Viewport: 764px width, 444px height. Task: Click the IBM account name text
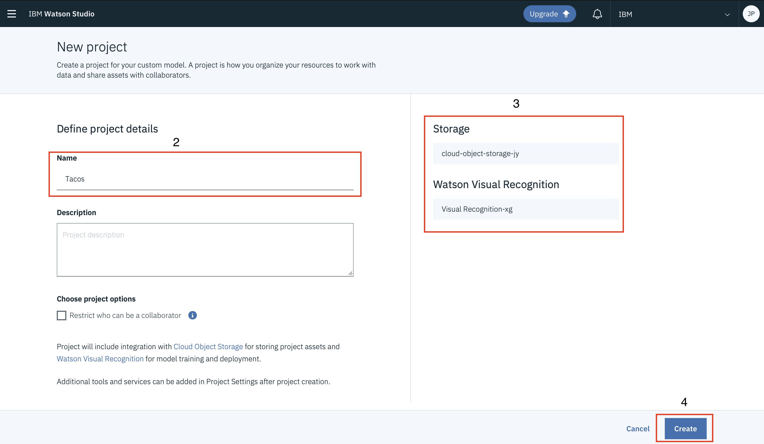625,15
